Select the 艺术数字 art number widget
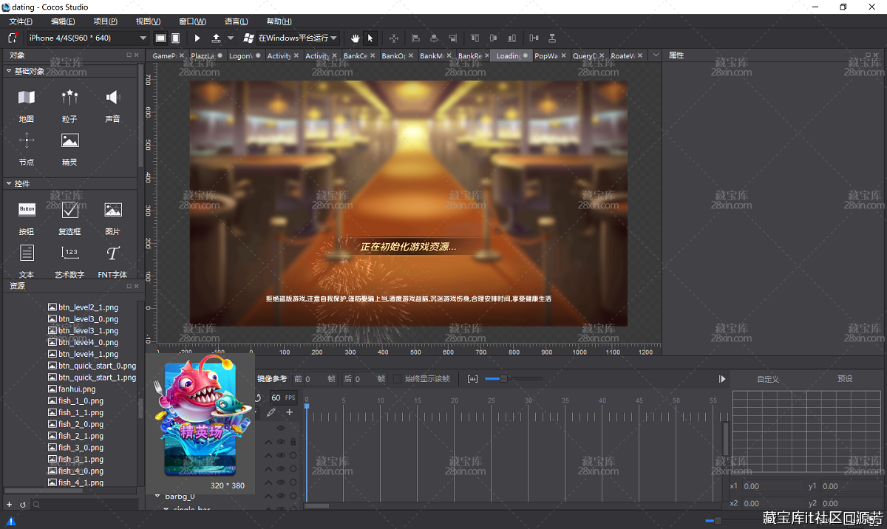Screen dimensions: 887x529 (x=70, y=253)
